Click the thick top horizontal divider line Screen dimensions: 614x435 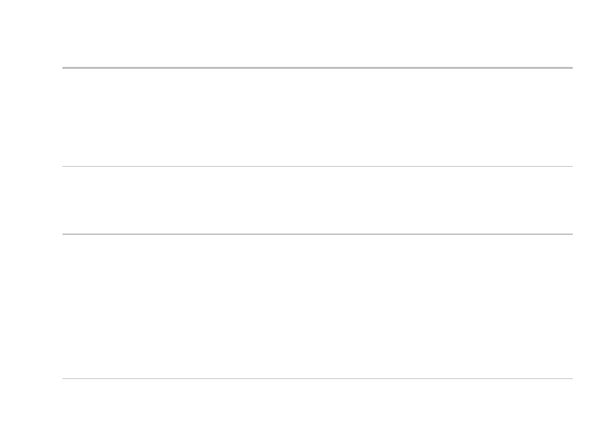click(x=317, y=68)
